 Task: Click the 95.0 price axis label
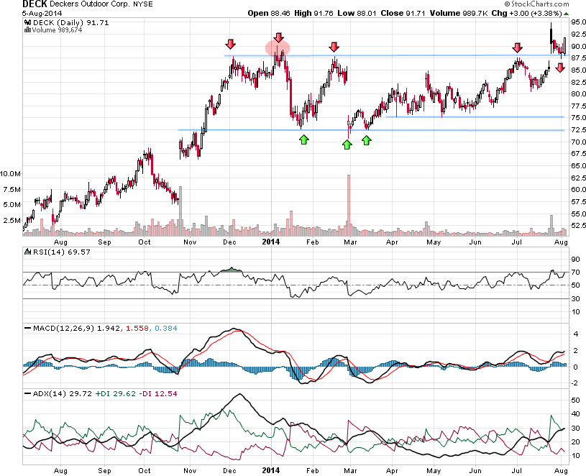coord(578,22)
